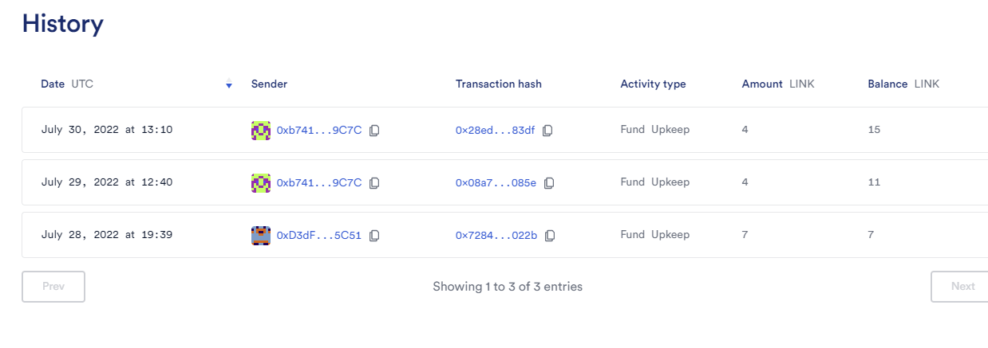Image resolution: width=988 pixels, height=348 pixels.
Task: Toggle Date column sort arrow
Action: tap(229, 85)
